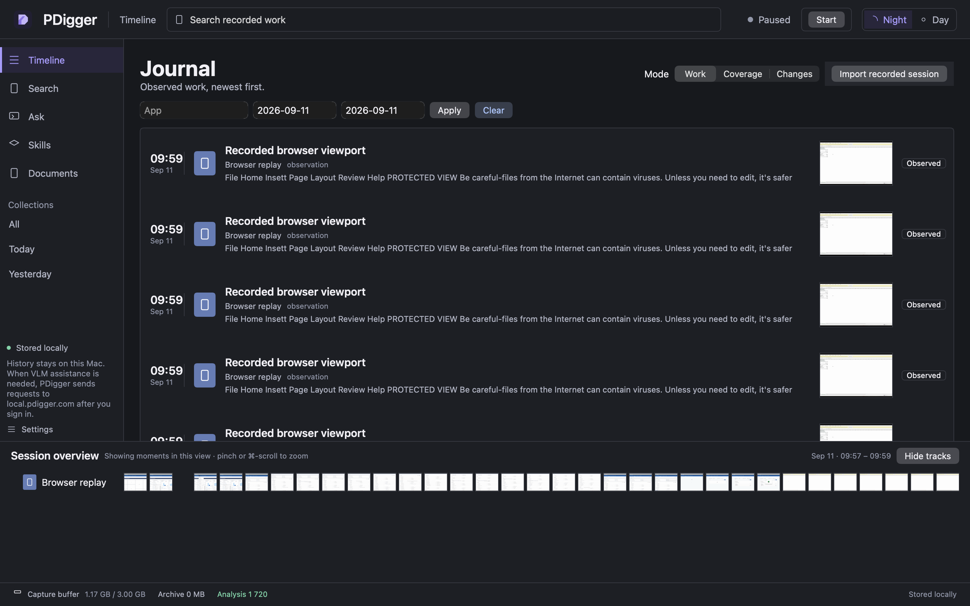Click the browser icon of the fourth journal entry
The image size is (970, 606).
tap(205, 375)
